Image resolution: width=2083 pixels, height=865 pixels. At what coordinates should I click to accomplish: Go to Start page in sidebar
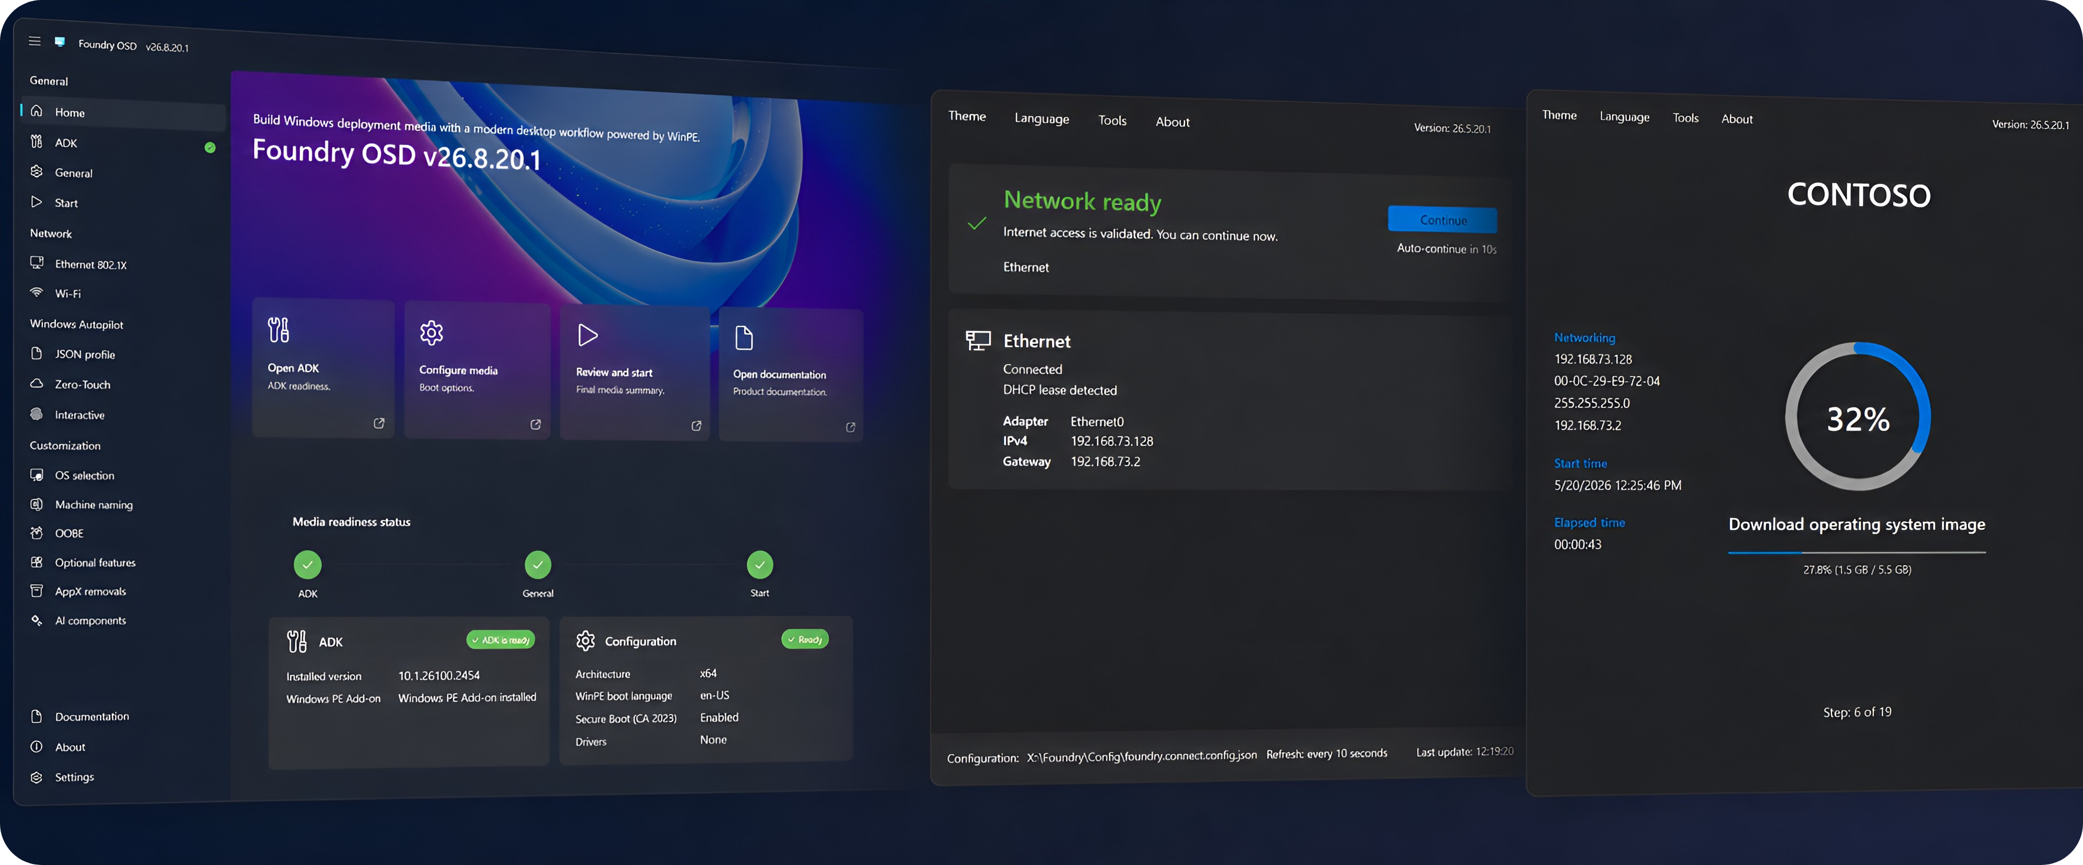tap(123, 203)
